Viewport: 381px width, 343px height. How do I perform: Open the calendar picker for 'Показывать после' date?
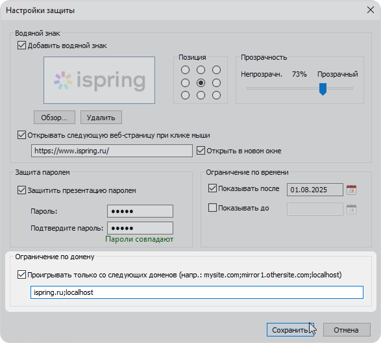tap(351, 190)
